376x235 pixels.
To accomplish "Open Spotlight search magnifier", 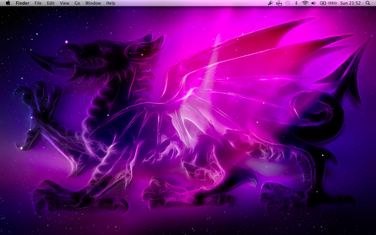I will [368, 3].
